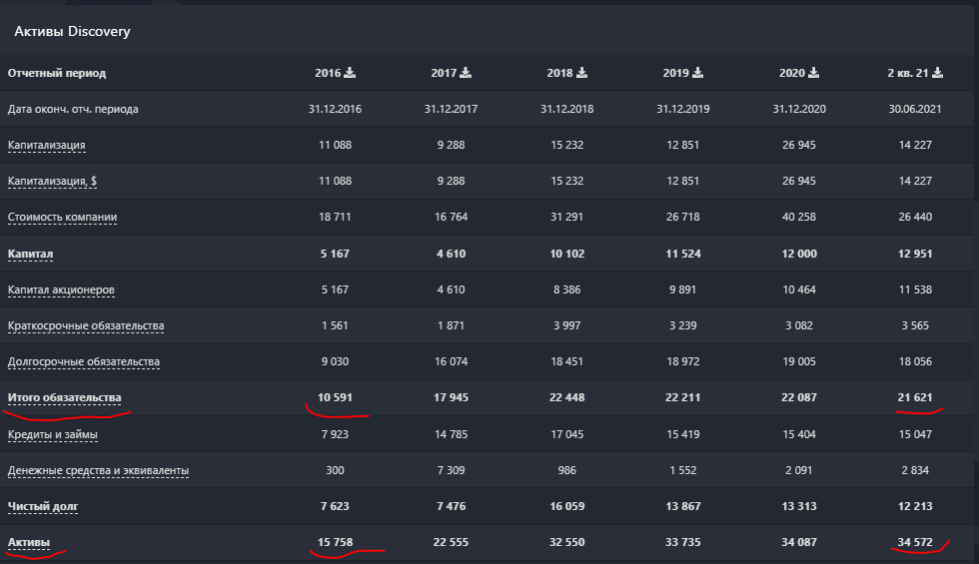Open the Итого обязательства link
979x564 pixels.
point(64,397)
